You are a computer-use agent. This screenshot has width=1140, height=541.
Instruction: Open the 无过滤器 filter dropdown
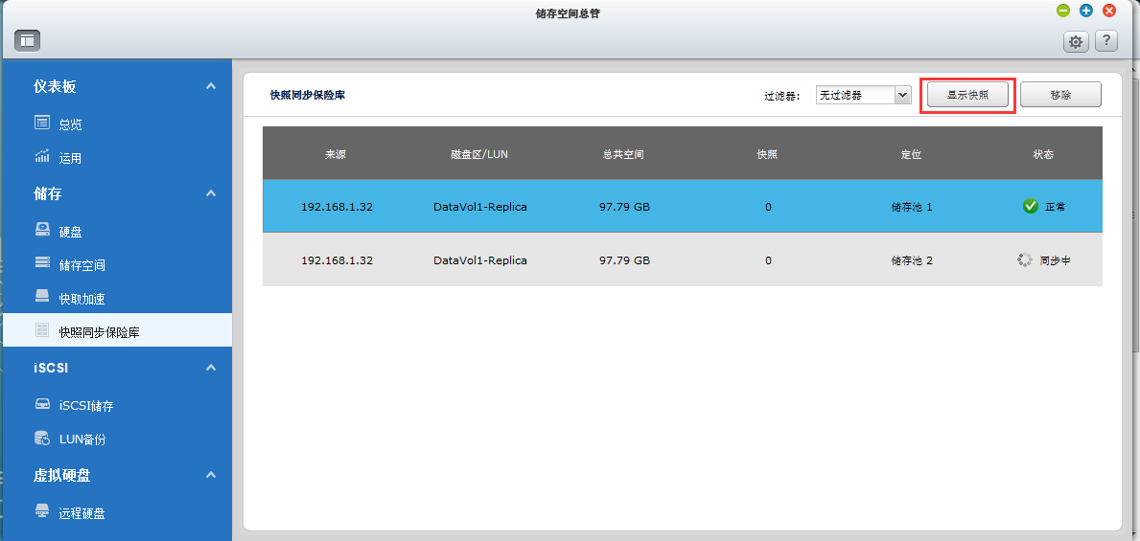(x=864, y=95)
